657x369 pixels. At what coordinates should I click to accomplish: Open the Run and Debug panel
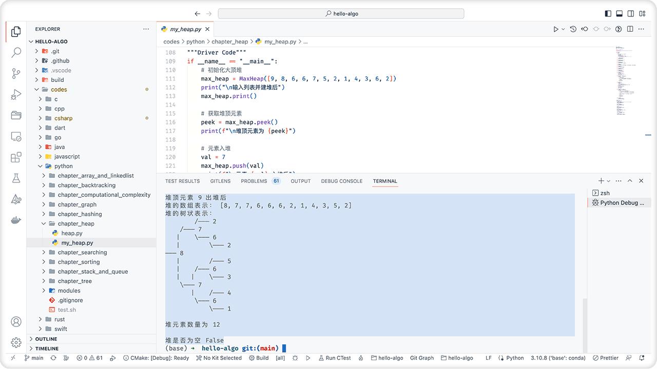[15, 94]
